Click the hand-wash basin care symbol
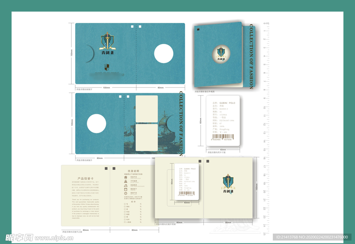The width and height of the screenshot is (355, 244). coord(125,178)
